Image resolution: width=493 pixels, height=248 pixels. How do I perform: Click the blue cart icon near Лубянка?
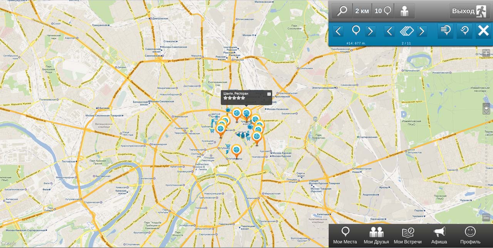pyautogui.click(x=228, y=146)
